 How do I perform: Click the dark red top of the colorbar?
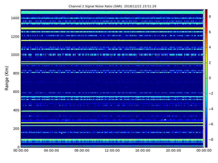(206, 11)
